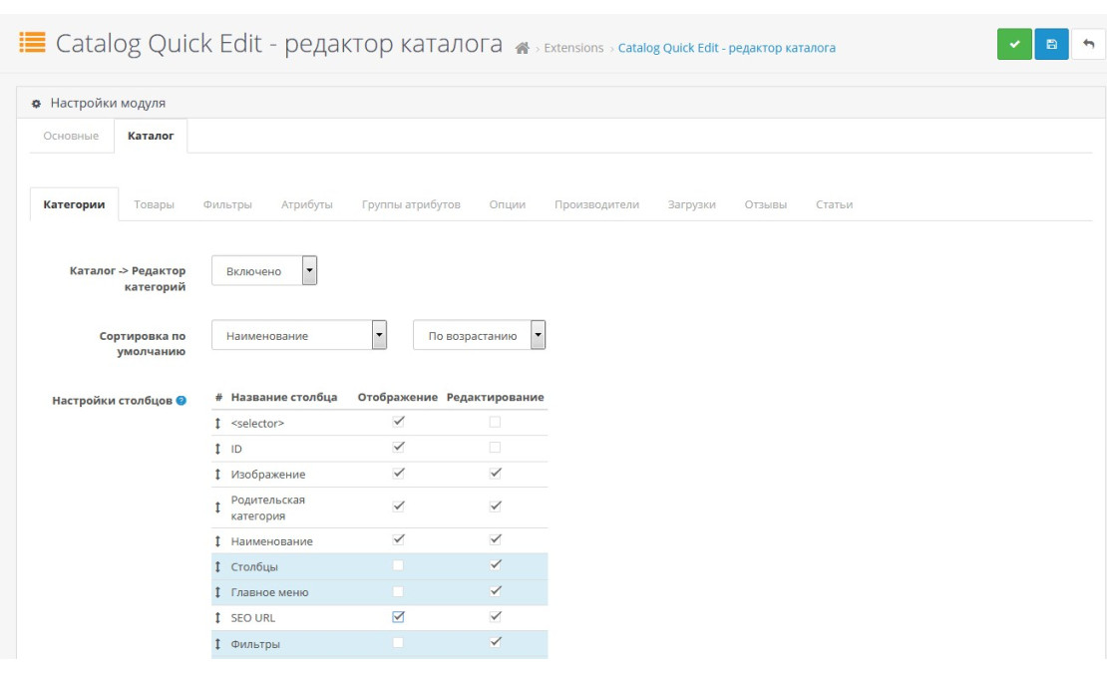Click Catalog Quick Edit breadcrumb link
The width and height of the screenshot is (1107, 673).
pos(726,48)
